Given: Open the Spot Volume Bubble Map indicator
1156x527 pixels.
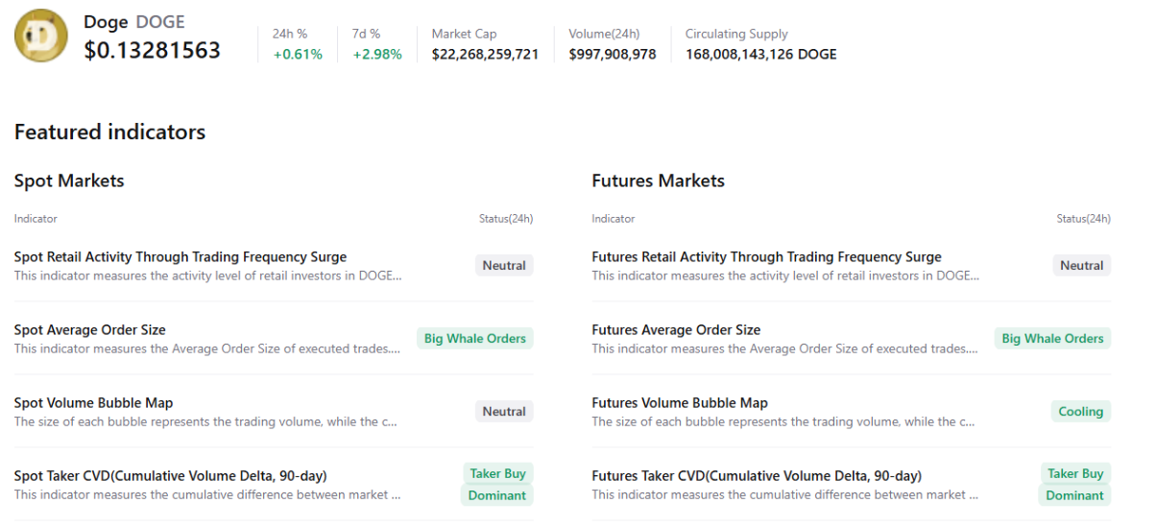Looking at the screenshot, I should pos(94,403).
